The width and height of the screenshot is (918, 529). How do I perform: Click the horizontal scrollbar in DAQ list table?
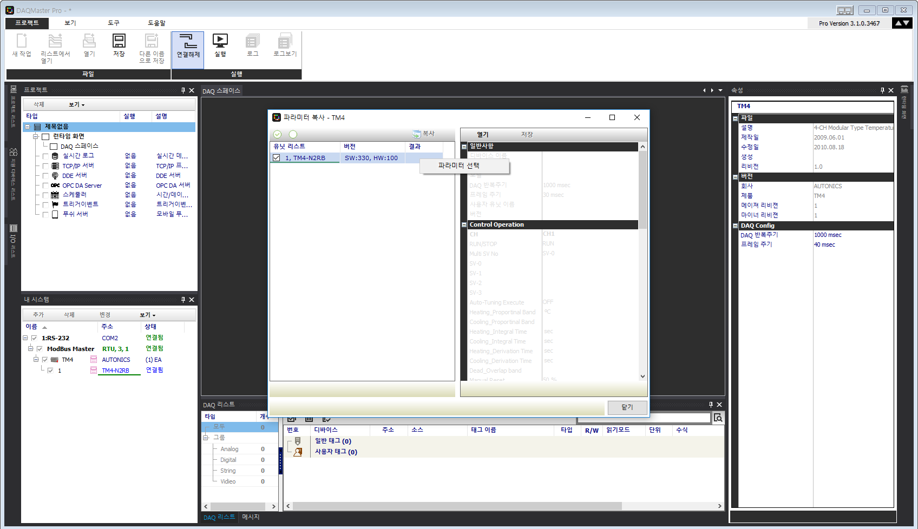click(x=457, y=506)
